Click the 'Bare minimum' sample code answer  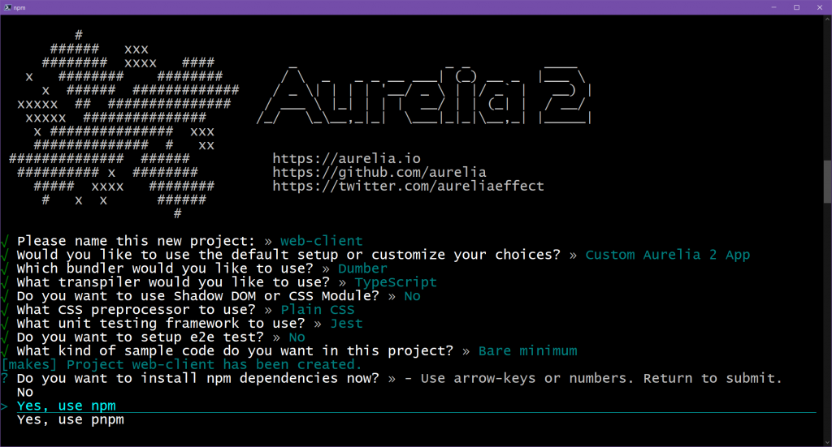coord(528,351)
